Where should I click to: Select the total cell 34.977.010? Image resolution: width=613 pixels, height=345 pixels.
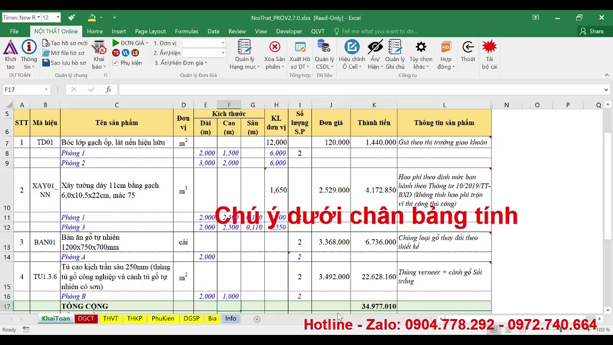(x=374, y=306)
